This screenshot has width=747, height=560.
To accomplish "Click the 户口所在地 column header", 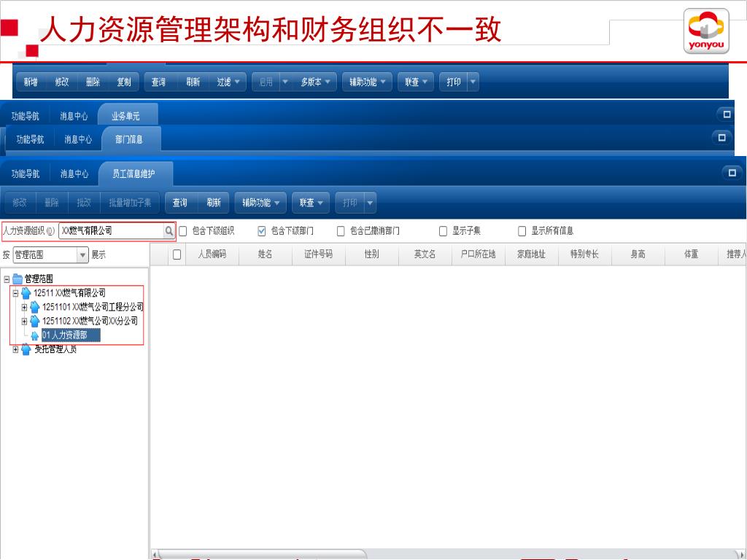I will 478,254.
